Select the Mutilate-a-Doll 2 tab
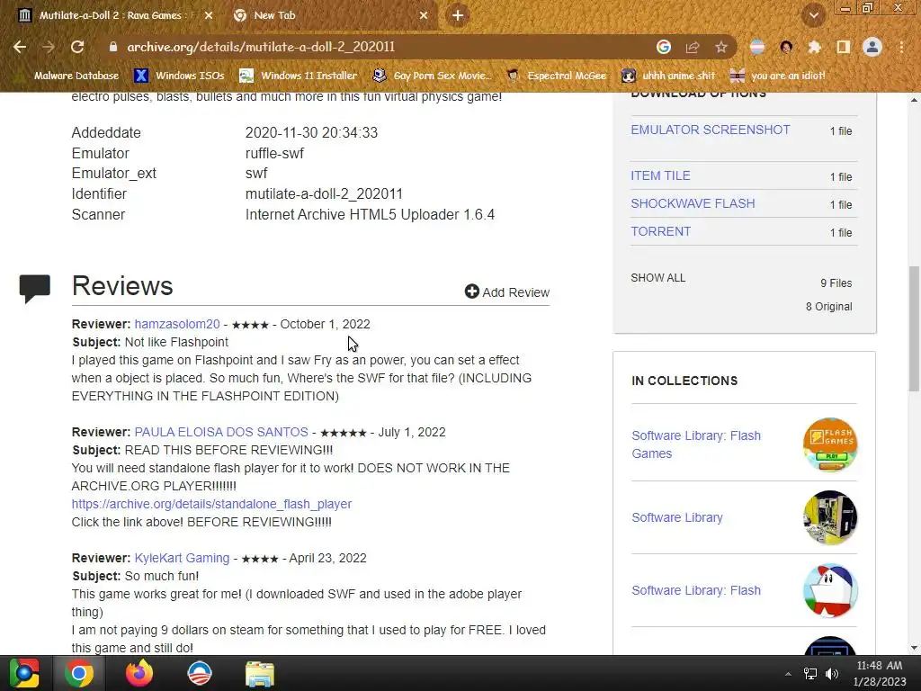 (x=115, y=15)
